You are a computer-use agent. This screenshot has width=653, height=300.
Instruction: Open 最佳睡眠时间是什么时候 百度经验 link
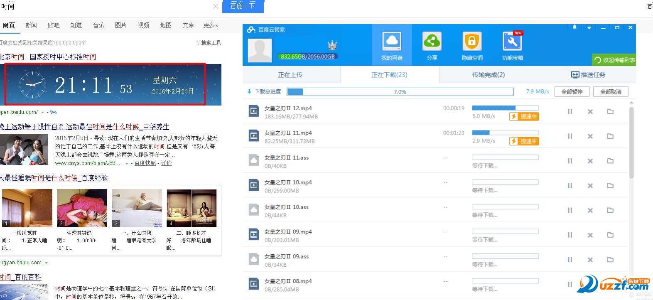point(54,178)
